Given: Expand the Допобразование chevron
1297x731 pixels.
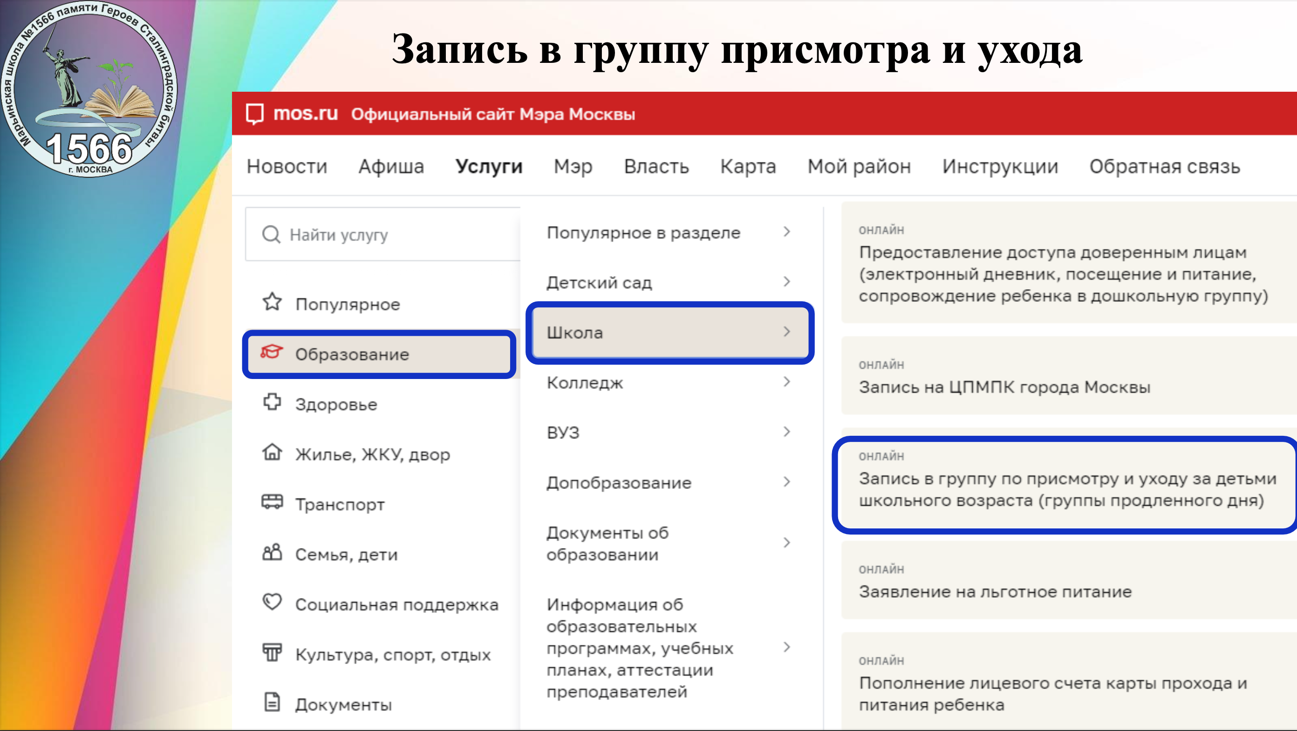Looking at the screenshot, I should [787, 482].
